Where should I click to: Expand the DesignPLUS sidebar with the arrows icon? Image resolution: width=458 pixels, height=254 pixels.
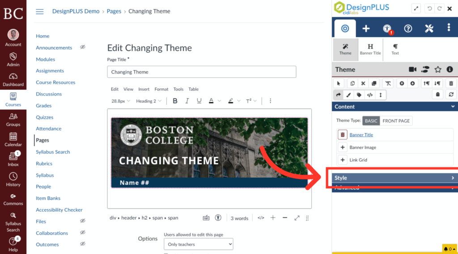pos(416,8)
